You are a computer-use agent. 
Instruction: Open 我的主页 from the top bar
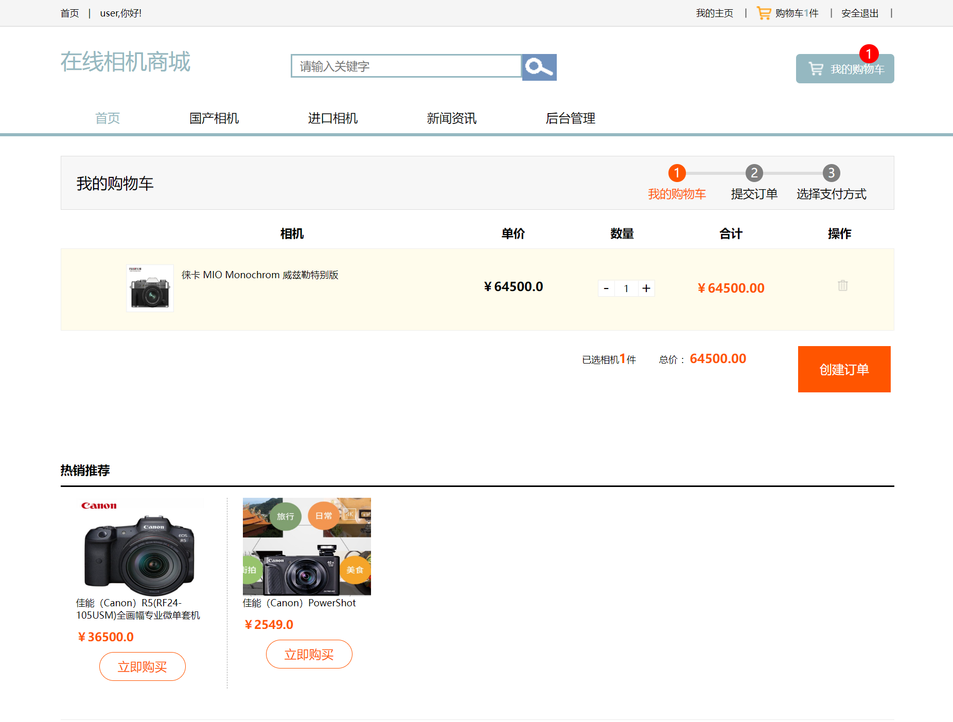(714, 13)
